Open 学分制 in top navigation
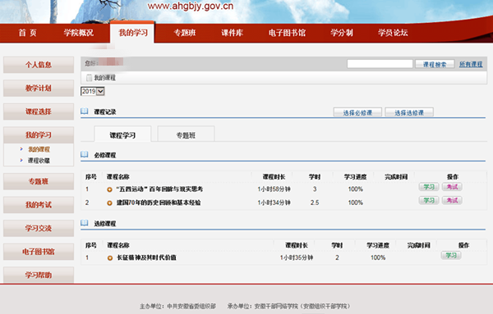This screenshot has width=493, height=314. click(342, 33)
